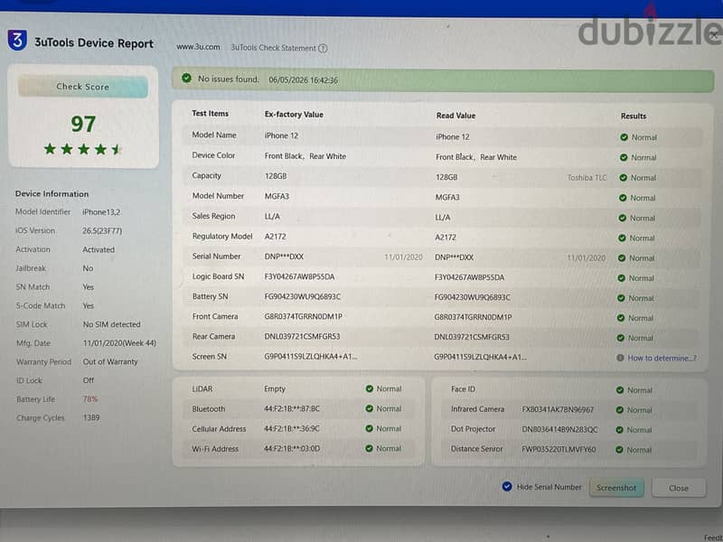Select read value Rear Camera serial DNL039721CSMFGR53
723x542 pixels.
(472, 337)
